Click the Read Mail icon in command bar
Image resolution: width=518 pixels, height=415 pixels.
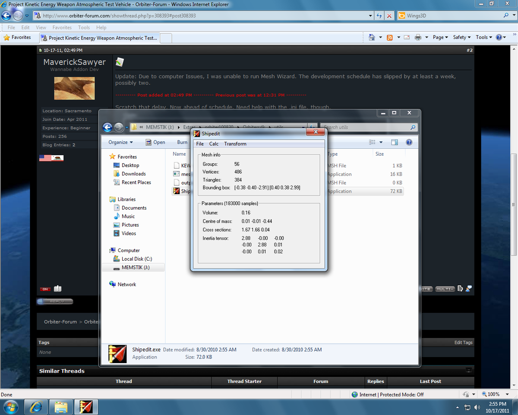(x=407, y=38)
